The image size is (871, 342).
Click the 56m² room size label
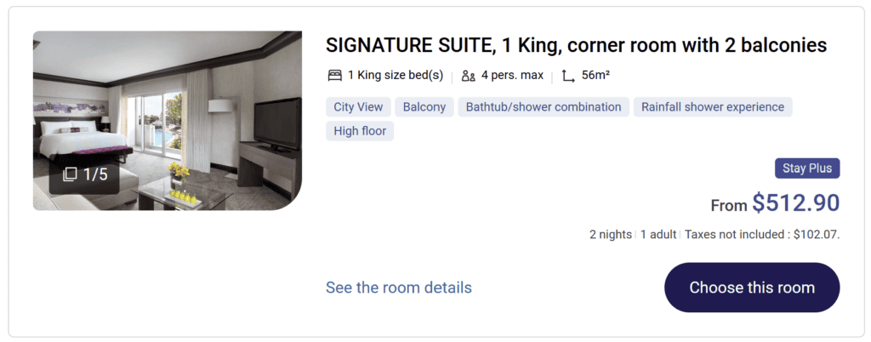[595, 76]
